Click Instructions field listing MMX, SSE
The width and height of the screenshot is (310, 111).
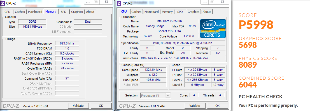coord(183,58)
